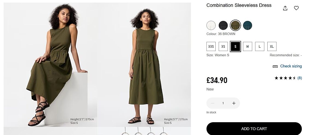Choose size L

260,46
